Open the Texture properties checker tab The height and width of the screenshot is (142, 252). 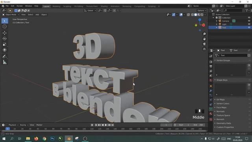[211, 120]
